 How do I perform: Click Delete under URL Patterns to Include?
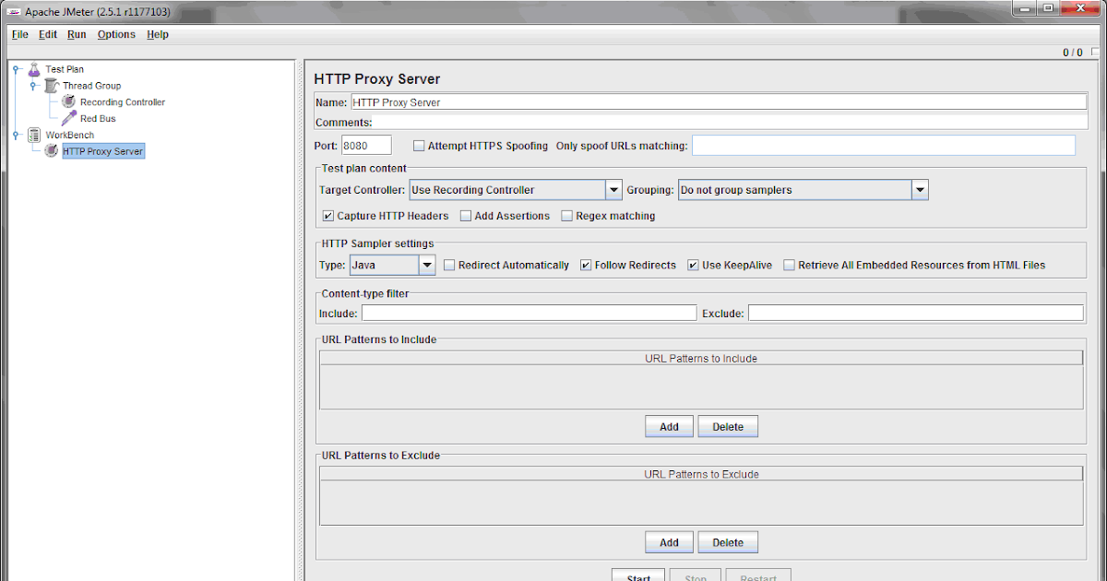coord(728,427)
